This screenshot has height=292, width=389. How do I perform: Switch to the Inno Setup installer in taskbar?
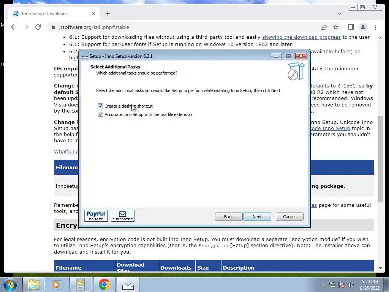point(128,284)
